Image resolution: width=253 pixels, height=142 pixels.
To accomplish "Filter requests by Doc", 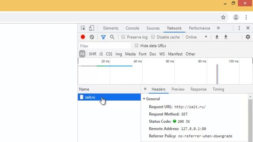I will pyautogui.click(x=153, y=54).
